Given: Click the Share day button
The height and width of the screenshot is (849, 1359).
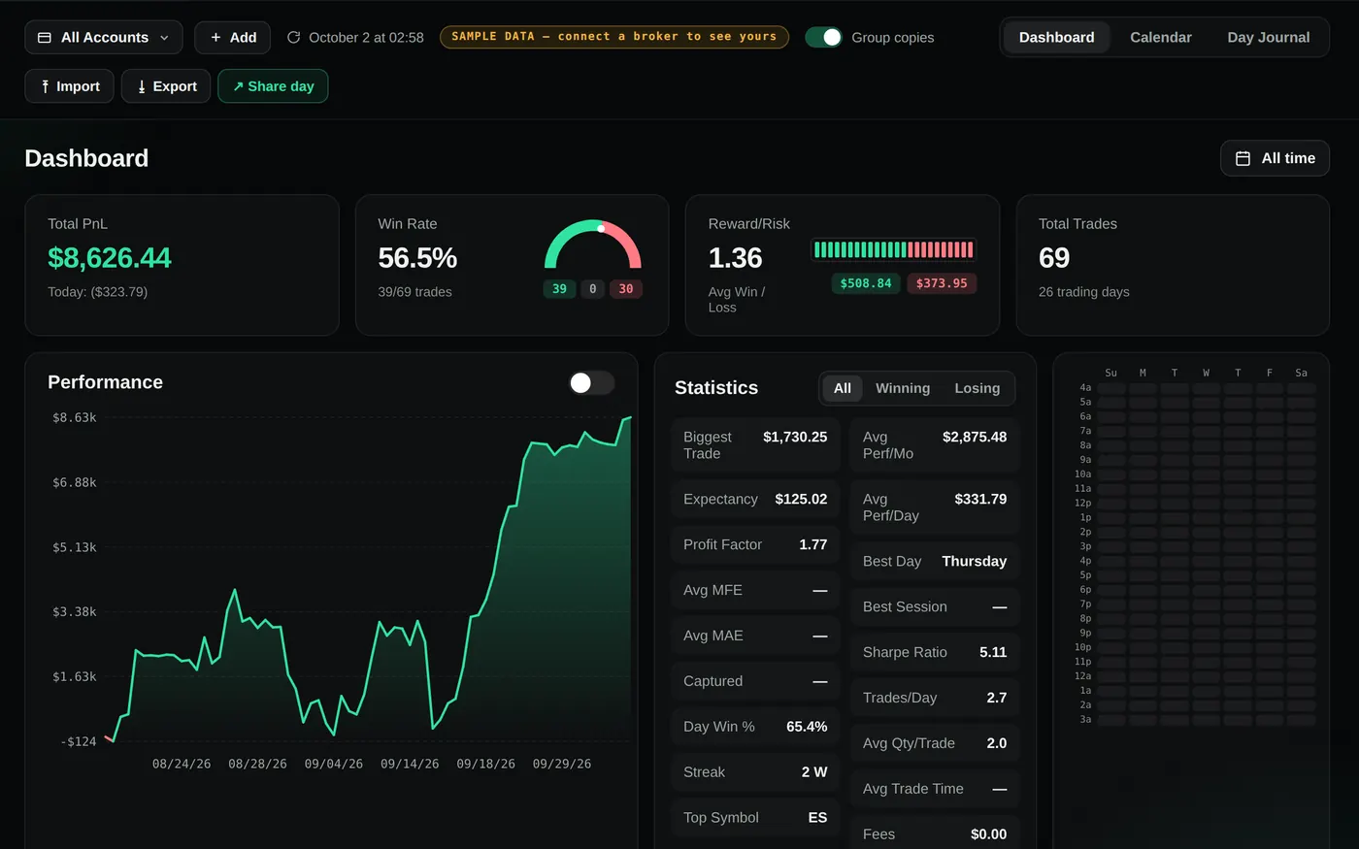Looking at the screenshot, I should (x=273, y=86).
